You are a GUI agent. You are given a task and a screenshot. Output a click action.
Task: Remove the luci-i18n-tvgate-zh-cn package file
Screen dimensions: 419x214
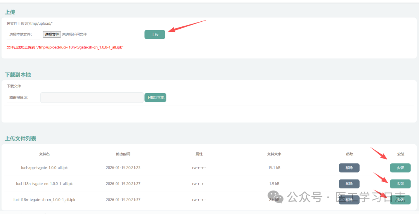[349, 200]
